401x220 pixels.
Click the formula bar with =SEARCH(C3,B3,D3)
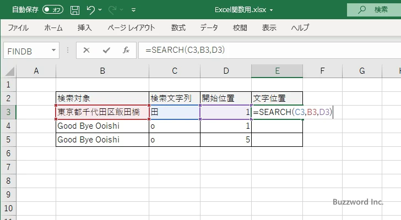[269, 50]
